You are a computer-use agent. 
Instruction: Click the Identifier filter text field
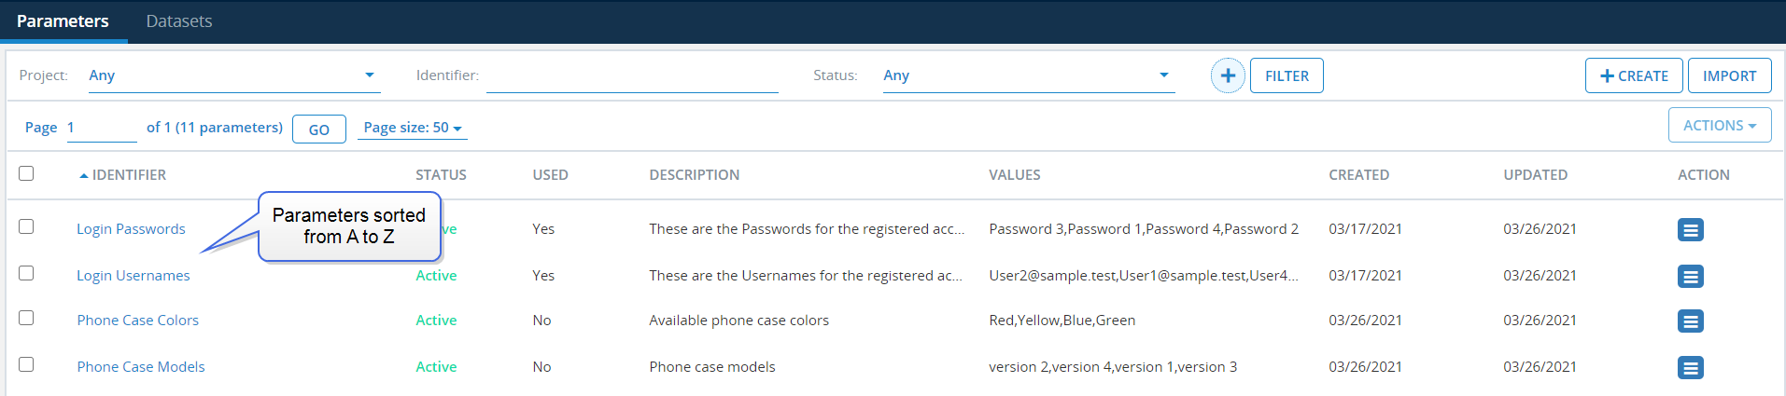point(632,76)
